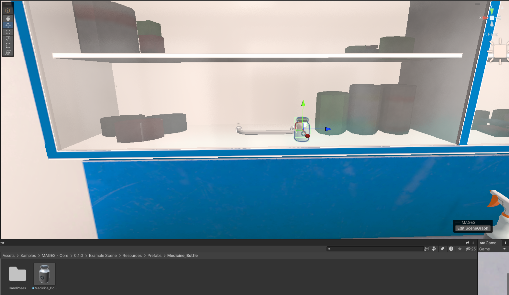Switch to the Game tab
Viewport: 509px width, 295px height.
489,243
